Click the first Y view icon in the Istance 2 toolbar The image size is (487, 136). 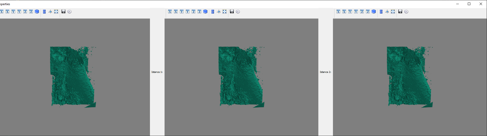[350, 12]
